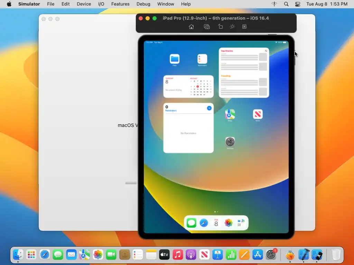Open Spotlight search in menu bar
Image resolution: width=354 pixels, height=265 pixels.
[286, 4]
